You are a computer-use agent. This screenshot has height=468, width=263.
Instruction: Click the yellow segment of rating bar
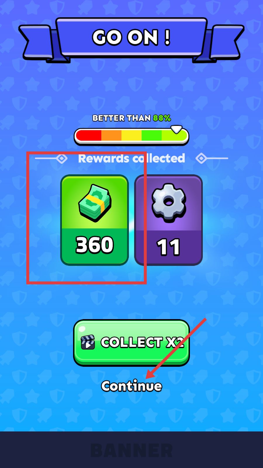pyautogui.click(x=131, y=136)
